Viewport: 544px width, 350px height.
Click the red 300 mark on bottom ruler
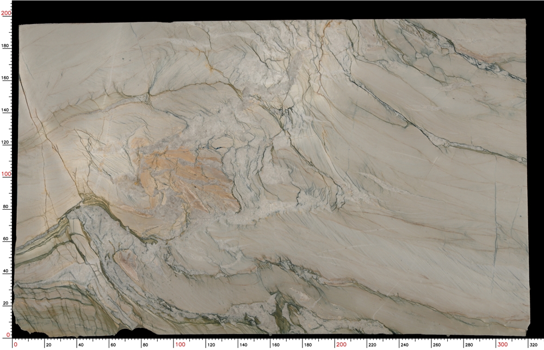[502, 345]
